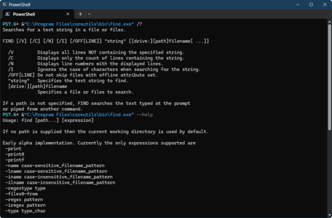
Task: Expand the new tab profile dropdown
Action: click(89, 14)
